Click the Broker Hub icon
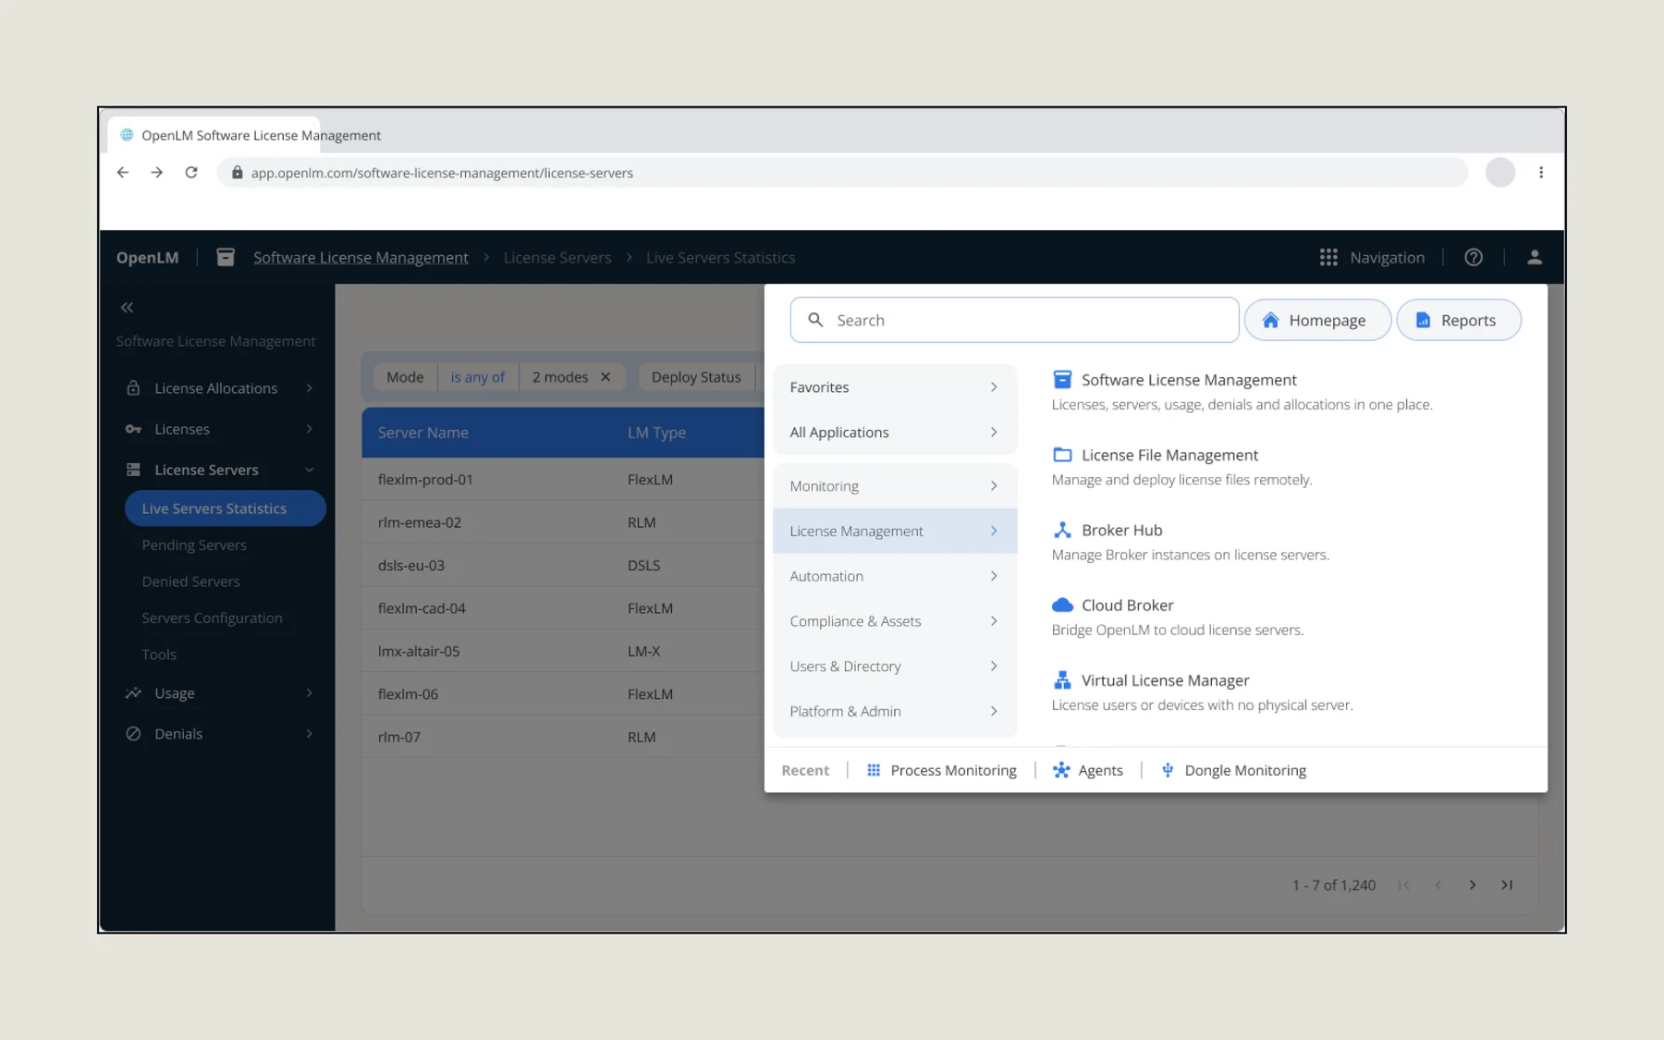1664x1040 pixels. point(1062,530)
